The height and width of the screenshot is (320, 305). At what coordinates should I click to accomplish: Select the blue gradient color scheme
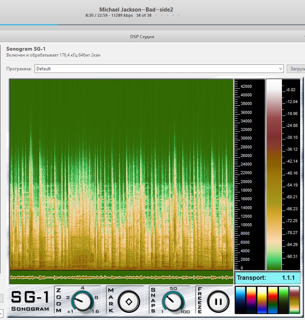(240, 300)
